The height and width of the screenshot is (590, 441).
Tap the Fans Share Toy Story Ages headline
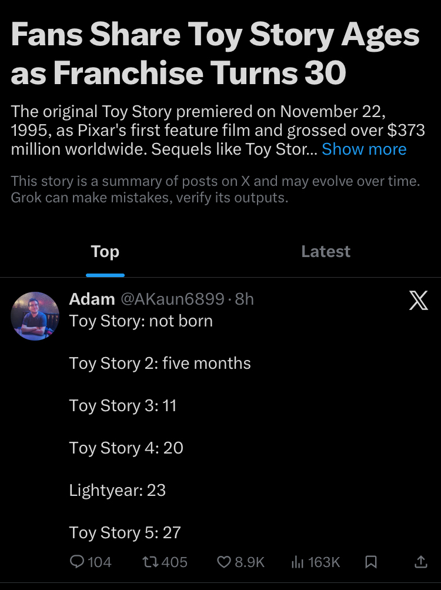[215, 54]
